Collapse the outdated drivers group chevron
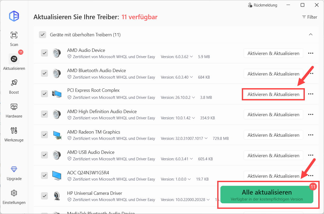324x214 pixels. pos(311,34)
